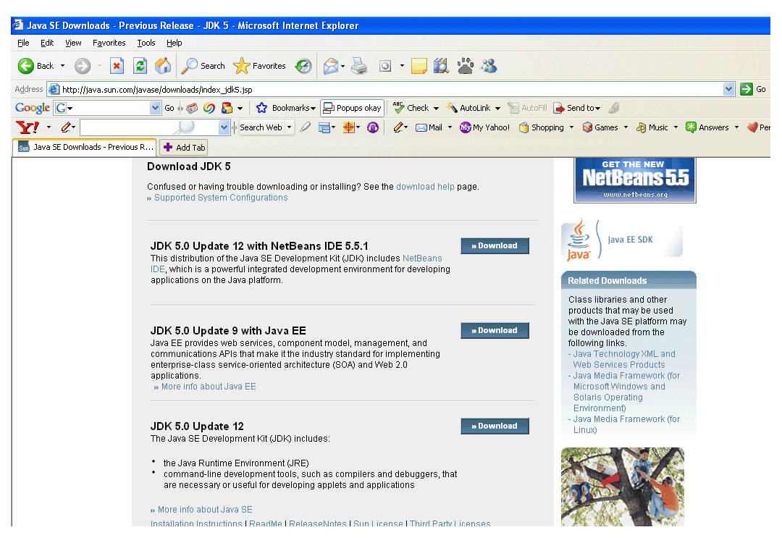Expand the address bar dropdown arrow
Screen dimensions: 782x543
click(x=728, y=89)
